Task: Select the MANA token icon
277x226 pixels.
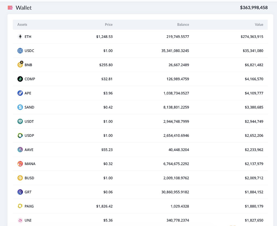Action: [x=20, y=164]
